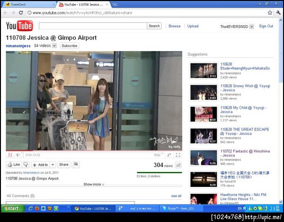This screenshot has width=284, height=222.
Task: Go back in browser history
Action: [x=5, y=12]
